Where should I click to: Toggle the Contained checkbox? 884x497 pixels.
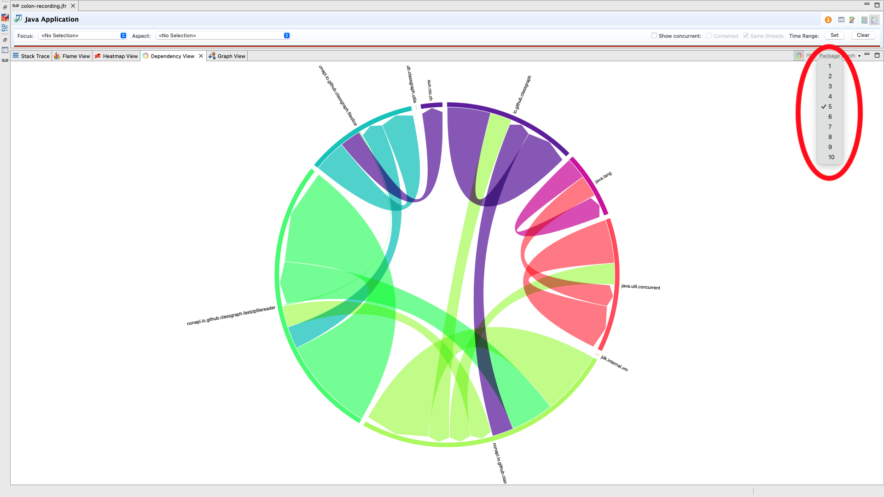[x=709, y=35]
